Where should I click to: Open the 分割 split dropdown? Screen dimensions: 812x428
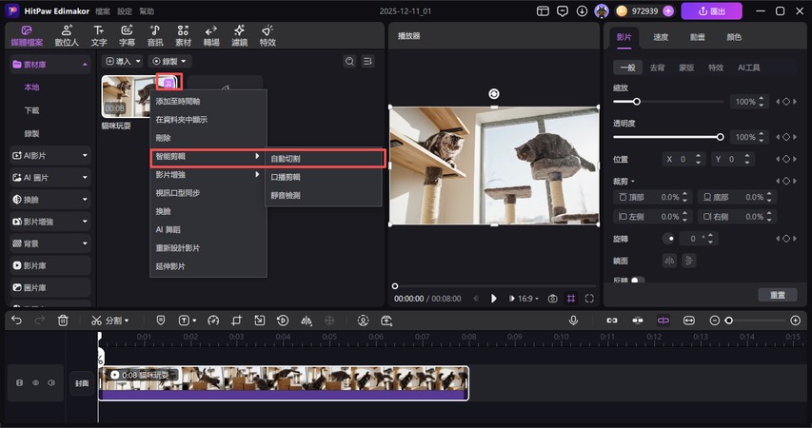(109, 321)
